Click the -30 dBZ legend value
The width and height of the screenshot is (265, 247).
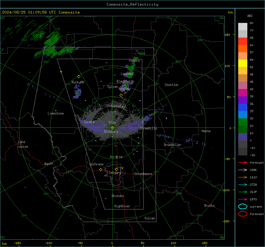coord(252,155)
